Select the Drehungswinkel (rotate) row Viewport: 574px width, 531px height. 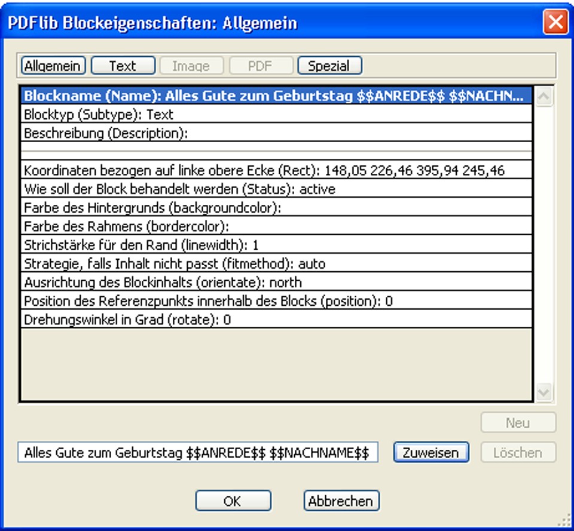pyautogui.click(x=276, y=320)
